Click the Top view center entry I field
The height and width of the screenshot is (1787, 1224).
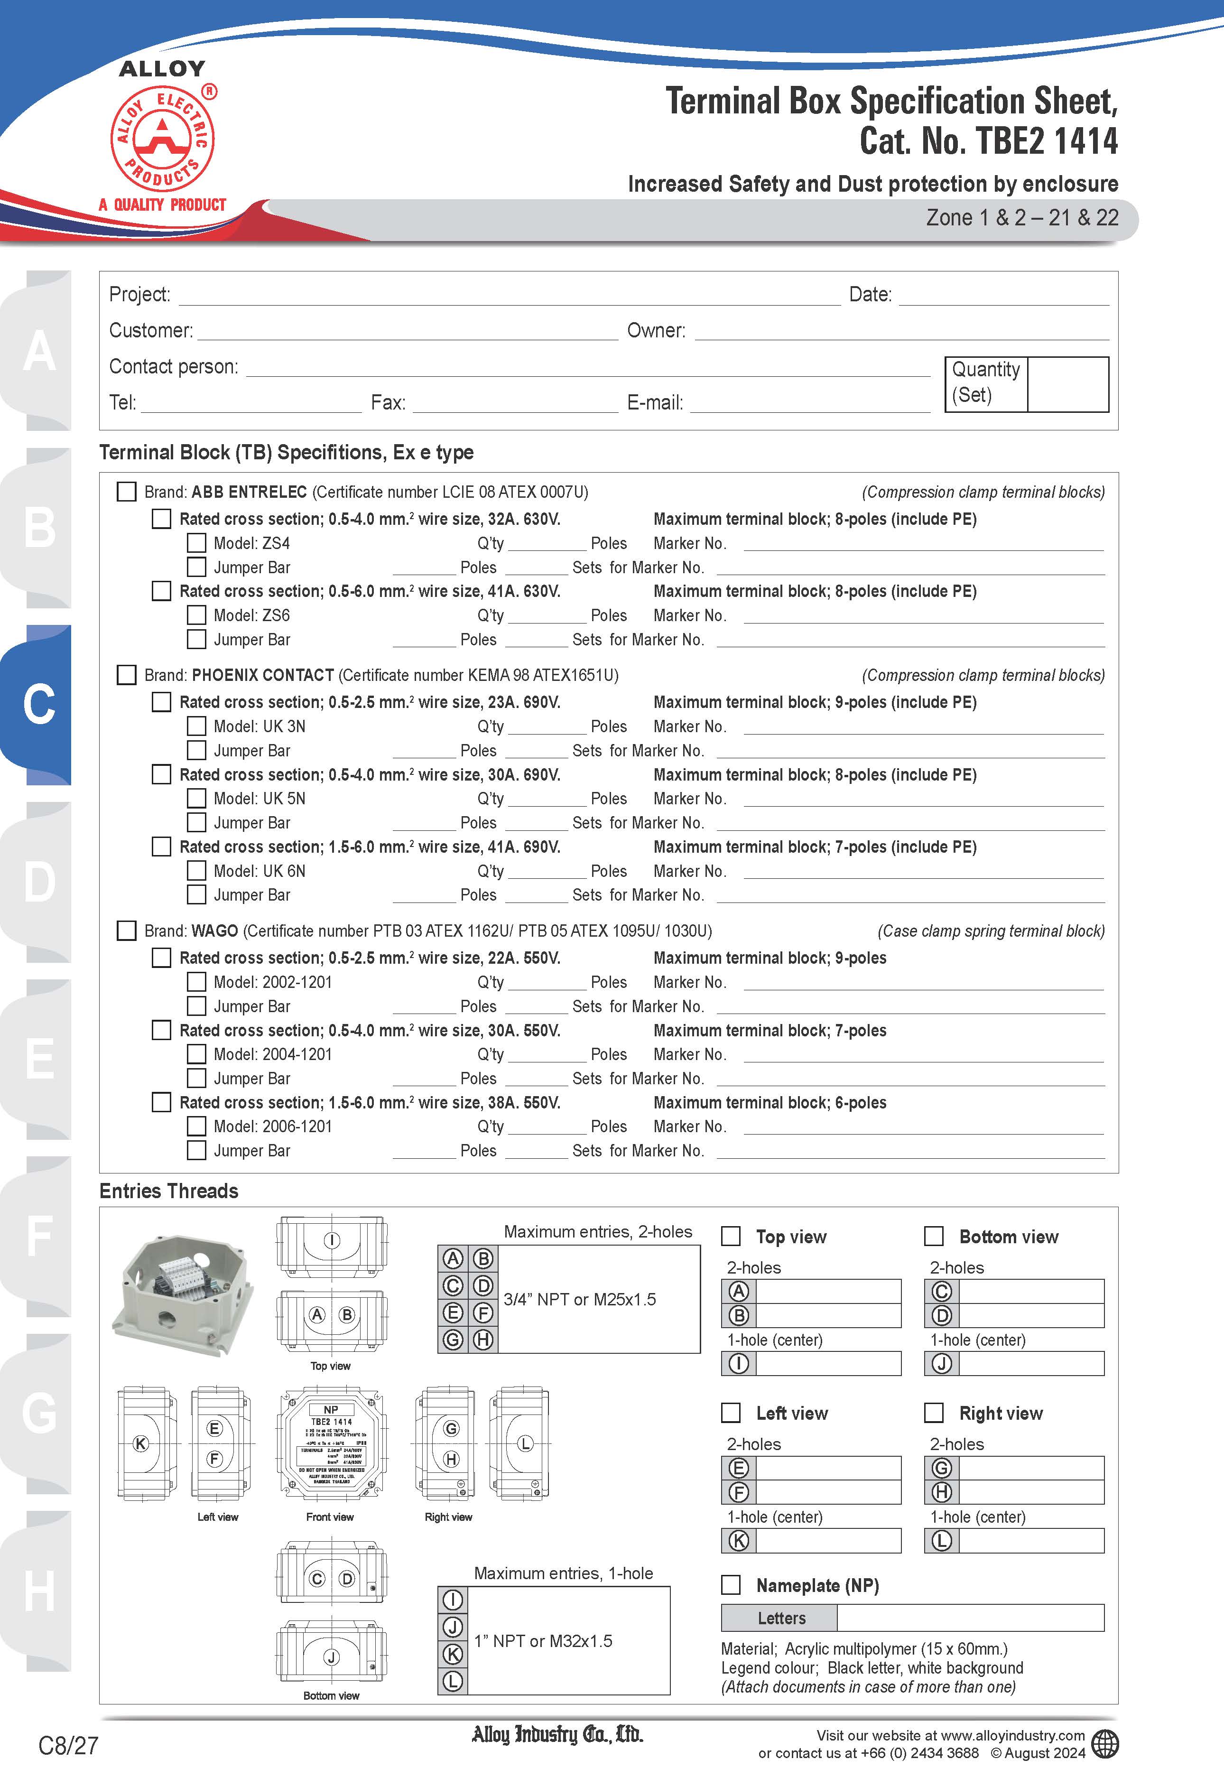829,1363
